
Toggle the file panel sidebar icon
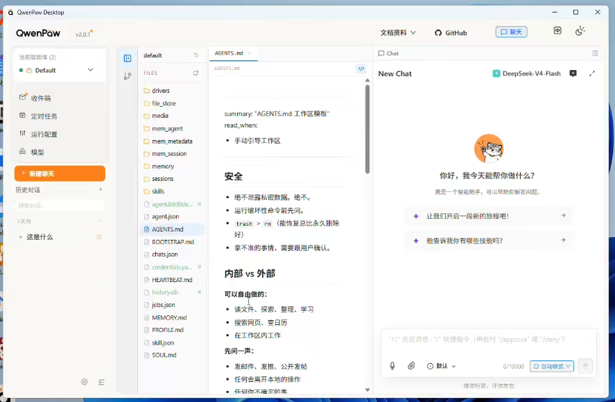click(128, 58)
